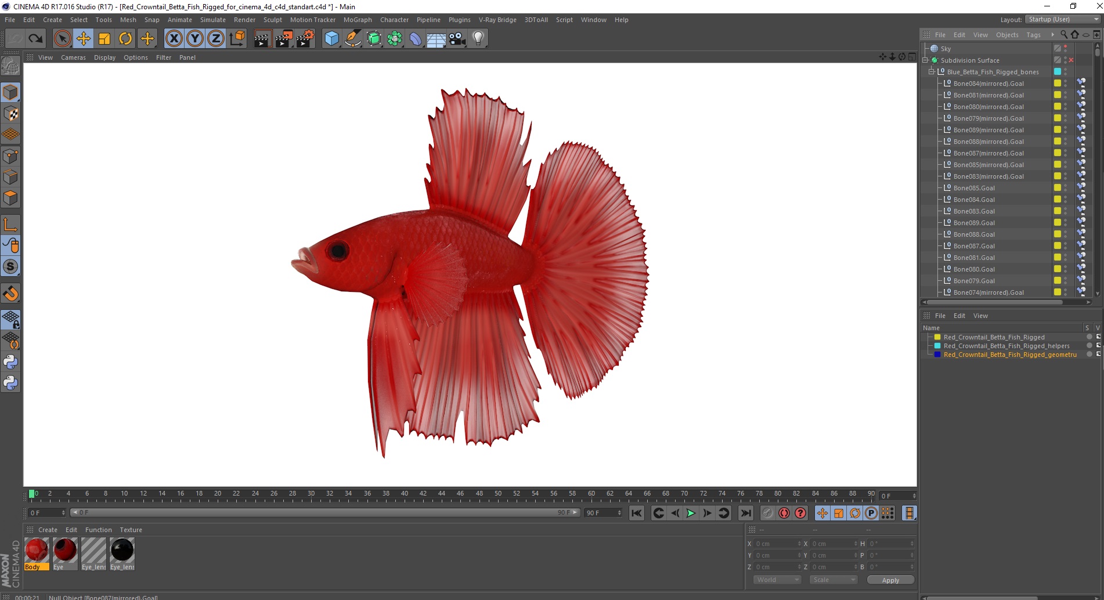
Task: Open Edit Render Settings icon
Action: [305, 39]
